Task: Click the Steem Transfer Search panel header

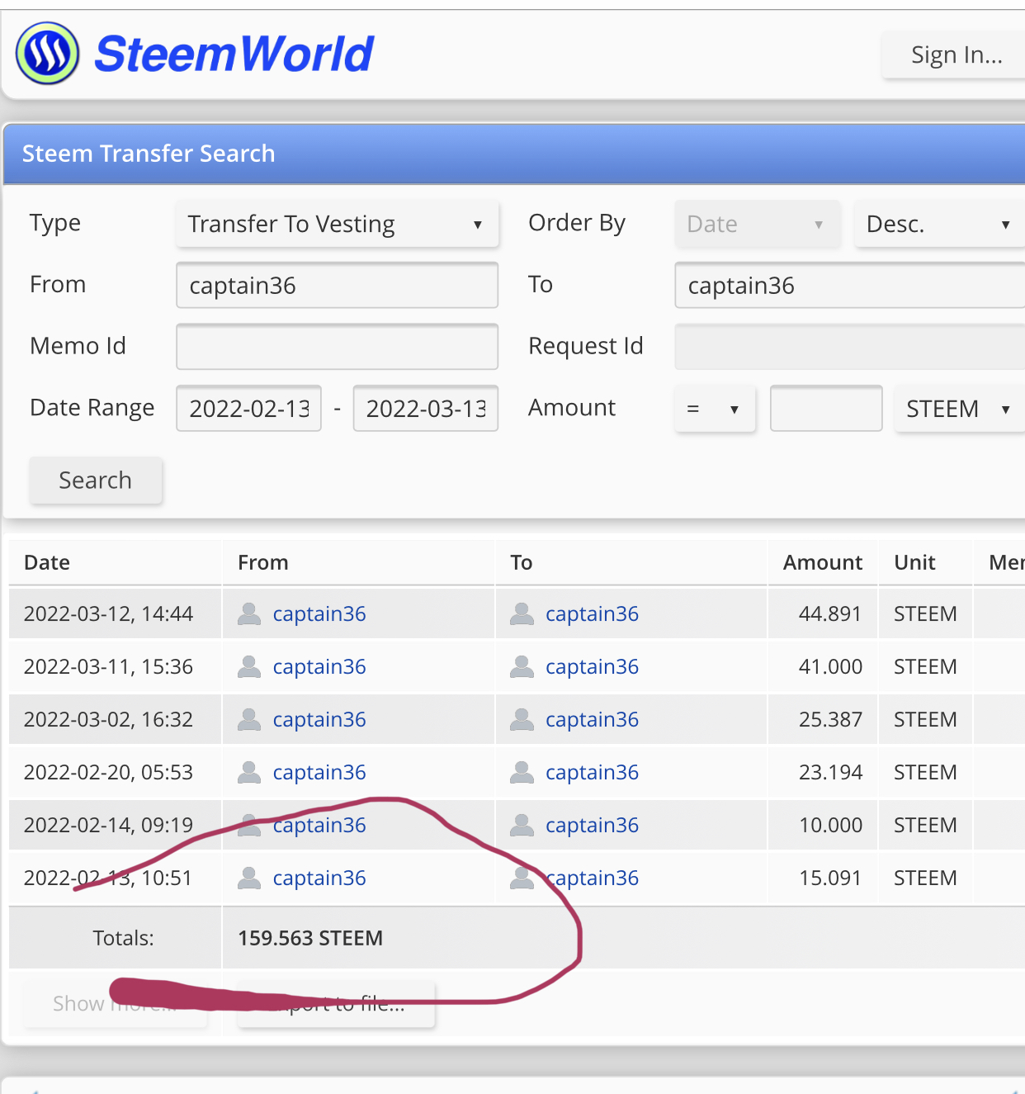Action: pyautogui.click(x=514, y=154)
